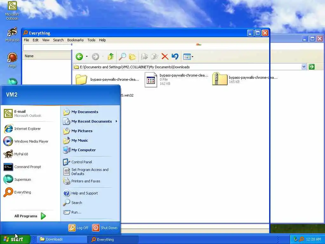Viewport: 325px width, 244px height.
Task: Click the red Delete X icon
Action: coord(165,57)
